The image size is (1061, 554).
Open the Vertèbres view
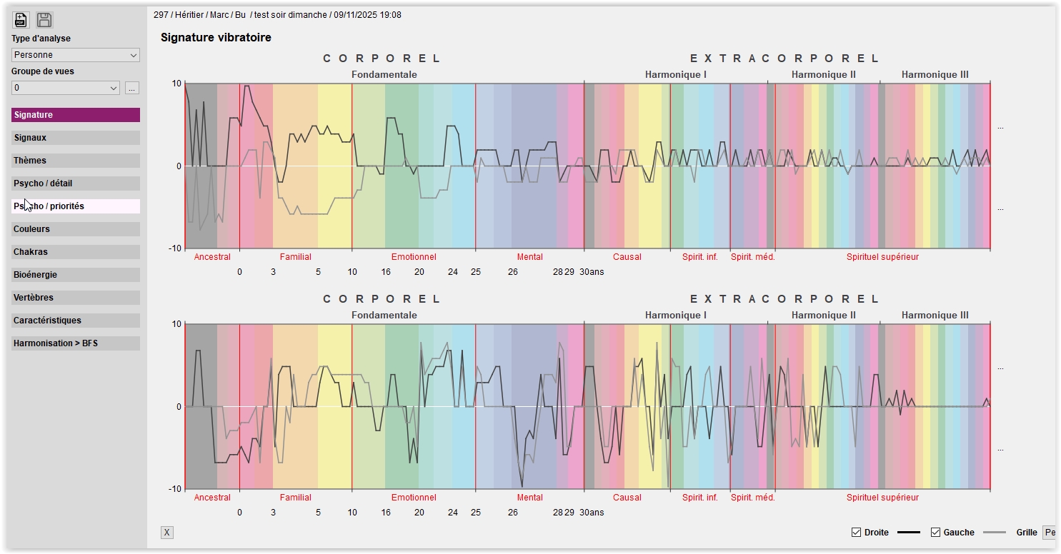(x=76, y=298)
